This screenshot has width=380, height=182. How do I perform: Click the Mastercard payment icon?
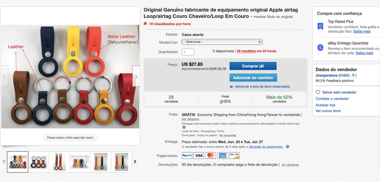[x=211, y=155]
